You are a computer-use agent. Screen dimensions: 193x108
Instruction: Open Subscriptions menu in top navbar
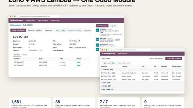31,21
